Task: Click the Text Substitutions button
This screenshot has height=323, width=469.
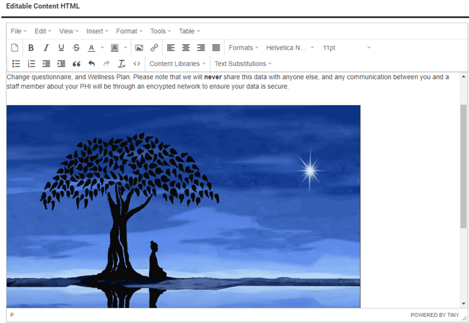Action: coord(243,64)
